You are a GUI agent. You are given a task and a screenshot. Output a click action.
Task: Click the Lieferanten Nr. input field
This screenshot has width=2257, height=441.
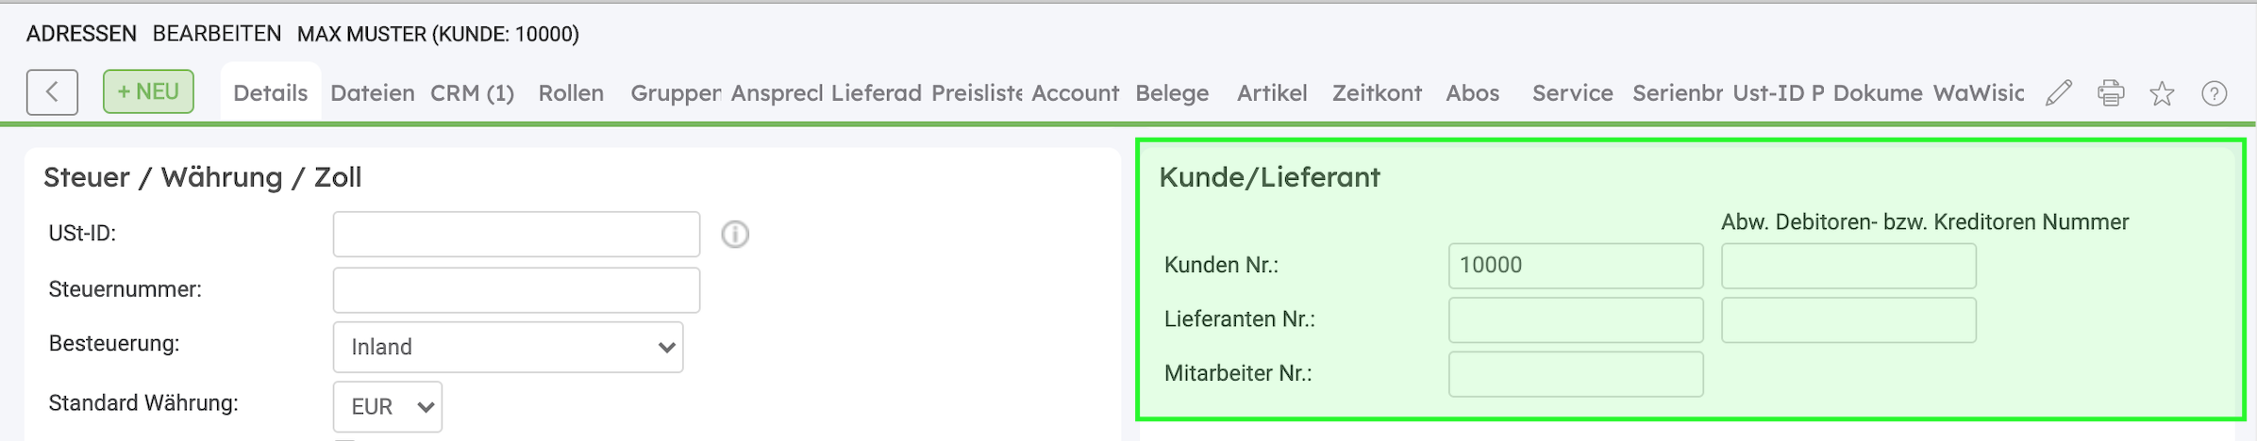1576,320
